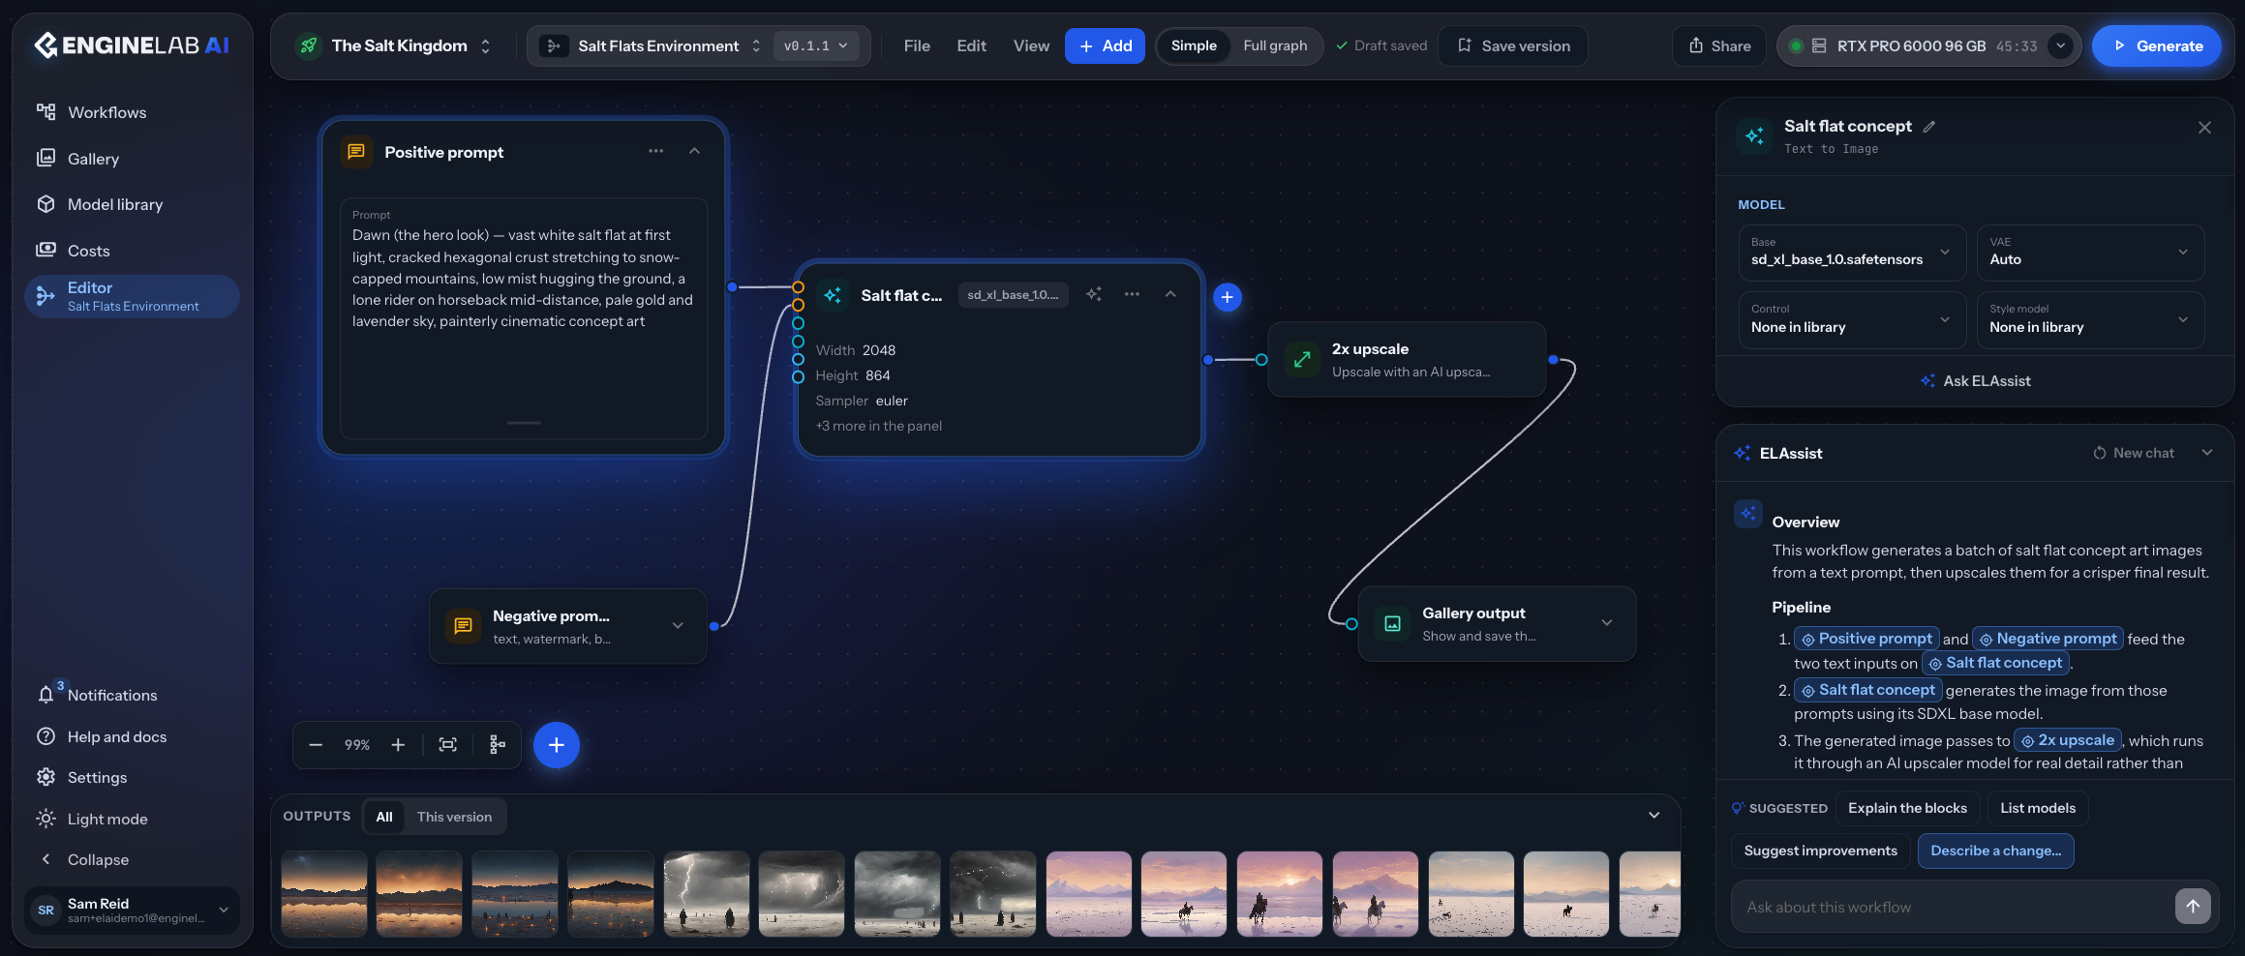Viewport: 2245px width, 956px height.
Task: Zoom out the canvas with minus icon
Action: [x=316, y=745]
